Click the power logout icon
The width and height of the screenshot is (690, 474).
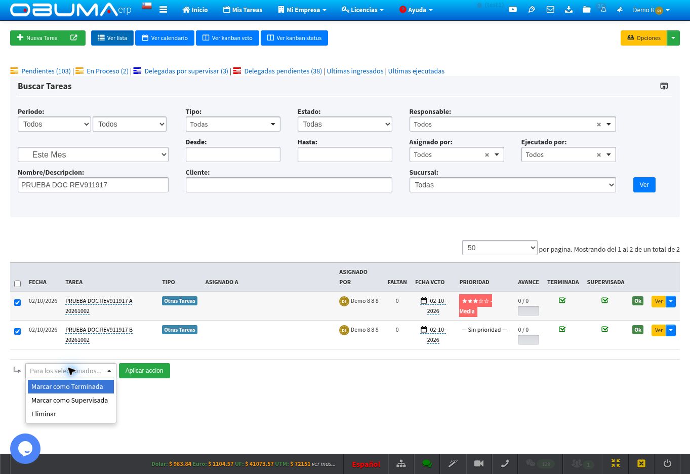[667, 463]
